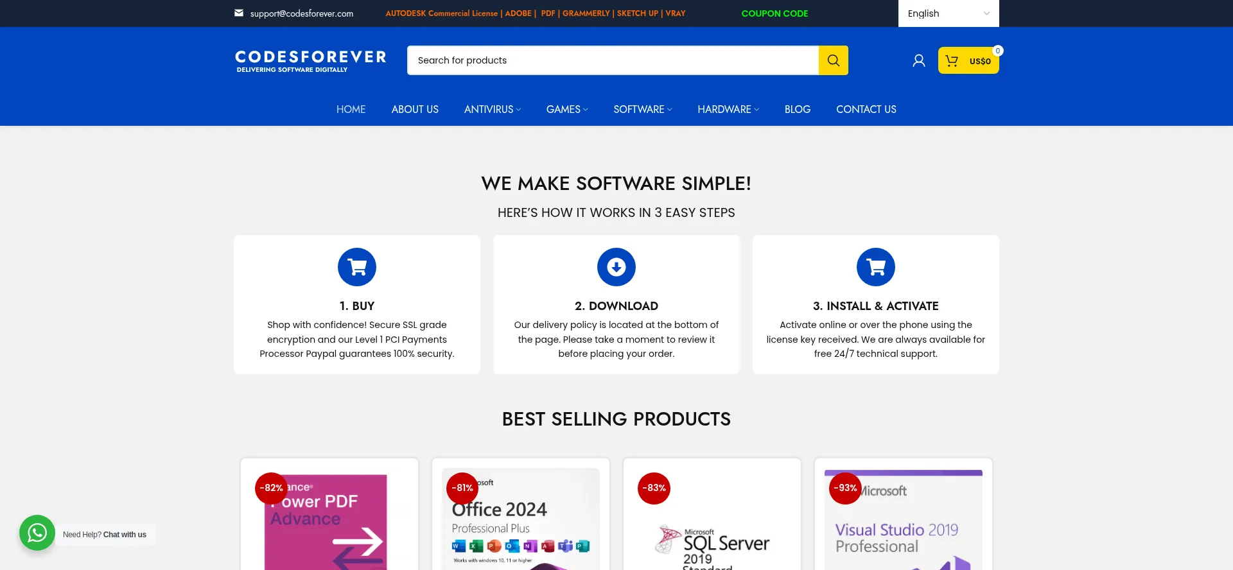Click the WE MAKE SOFTWARE SIMPLE! heading

tap(616, 184)
